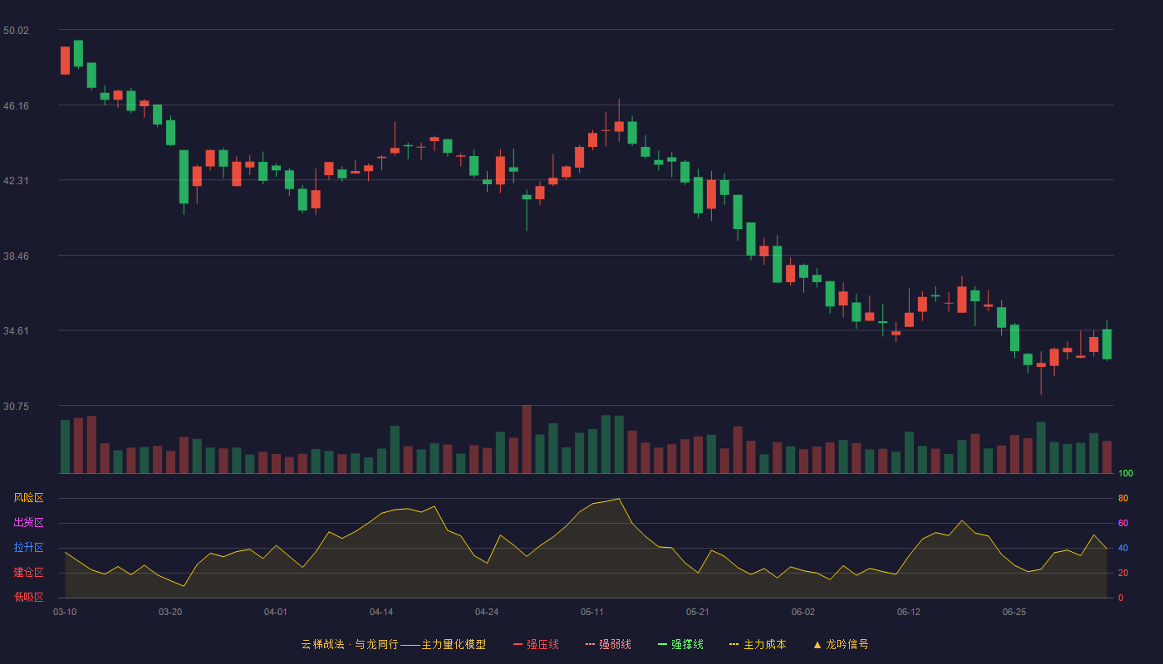Select the 拉升区 zone label
This screenshot has height=664, width=1163.
pyautogui.click(x=28, y=548)
